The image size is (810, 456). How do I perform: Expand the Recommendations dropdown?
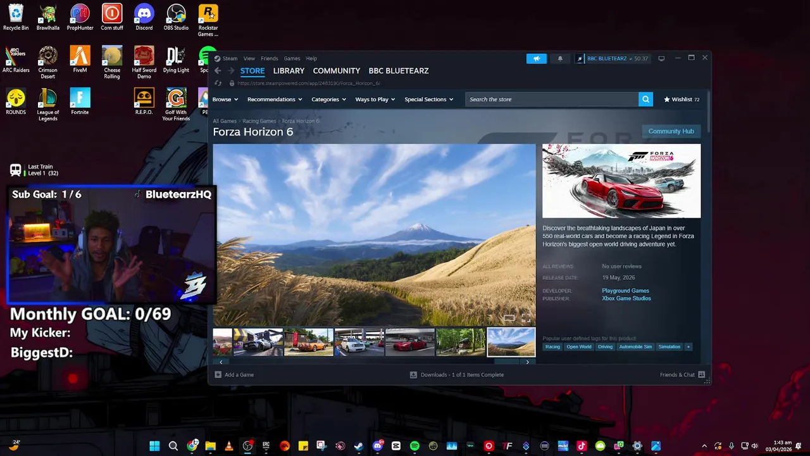(x=275, y=99)
